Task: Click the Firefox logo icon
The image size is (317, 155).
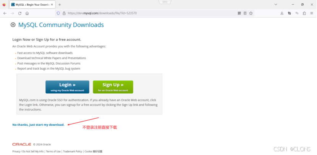Action: (4, 5)
